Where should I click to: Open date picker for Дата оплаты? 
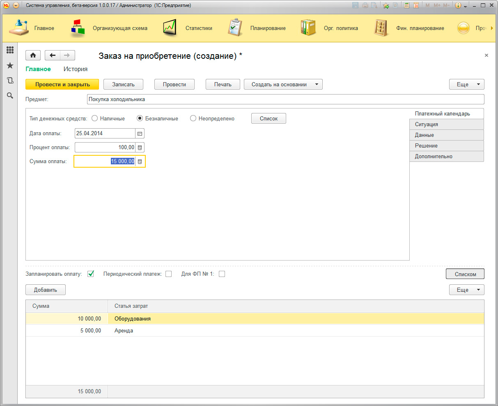pyautogui.click(x=140, y=134)
